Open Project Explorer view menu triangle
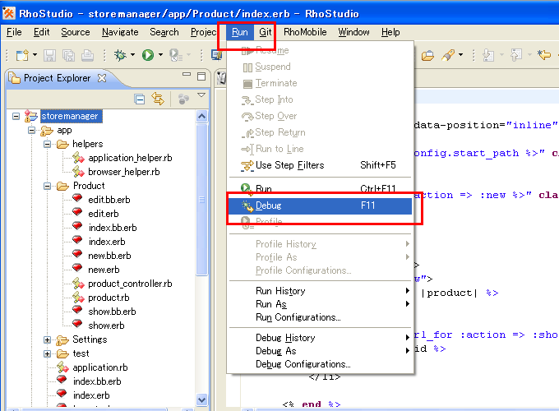 tap(201, 95)
